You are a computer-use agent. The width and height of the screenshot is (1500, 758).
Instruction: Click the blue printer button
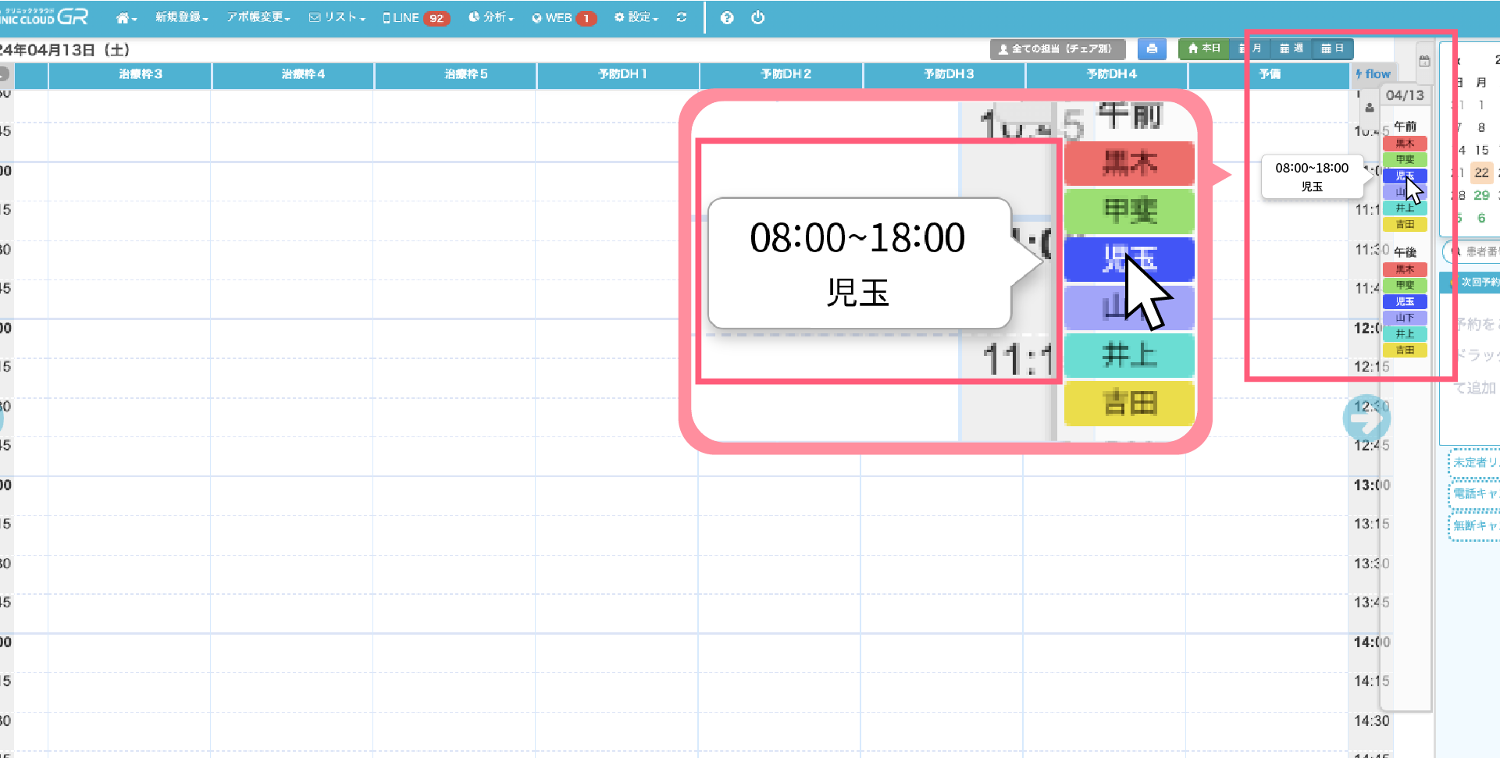pos(1151,49)
